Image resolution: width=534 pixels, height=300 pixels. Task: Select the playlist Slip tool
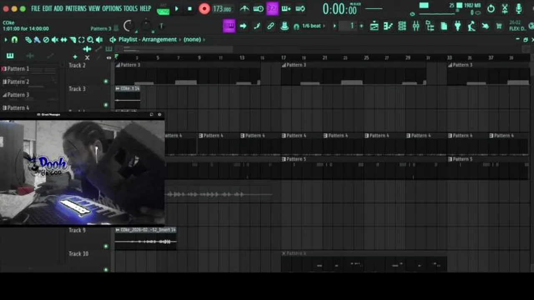point(64,40)
